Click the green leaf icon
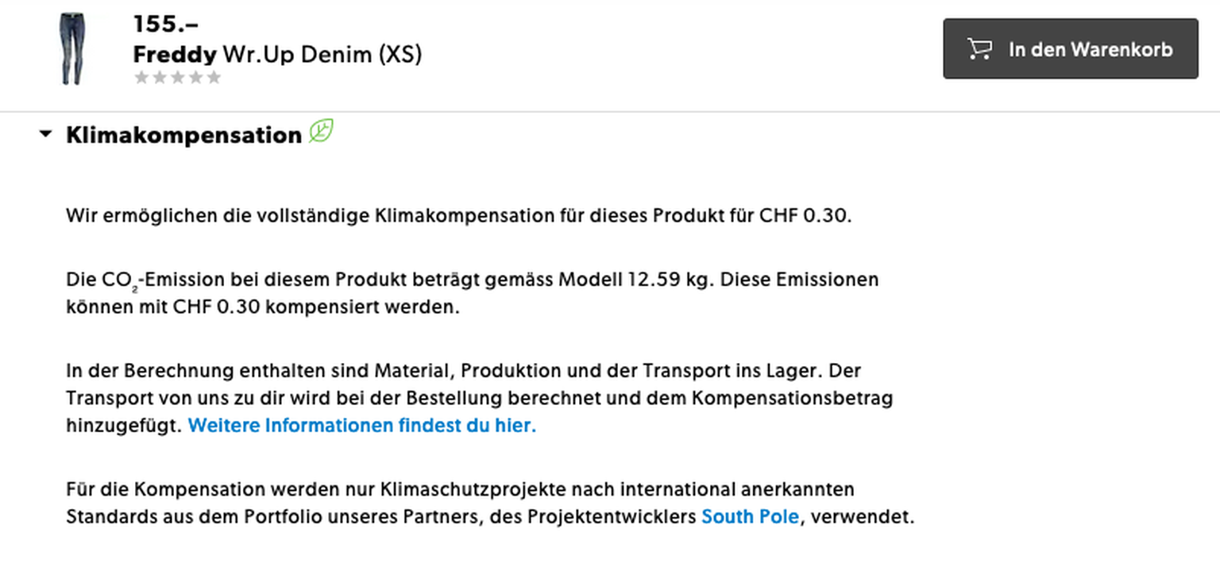The width and height of the screenshot is (1220, 587). 321,131
